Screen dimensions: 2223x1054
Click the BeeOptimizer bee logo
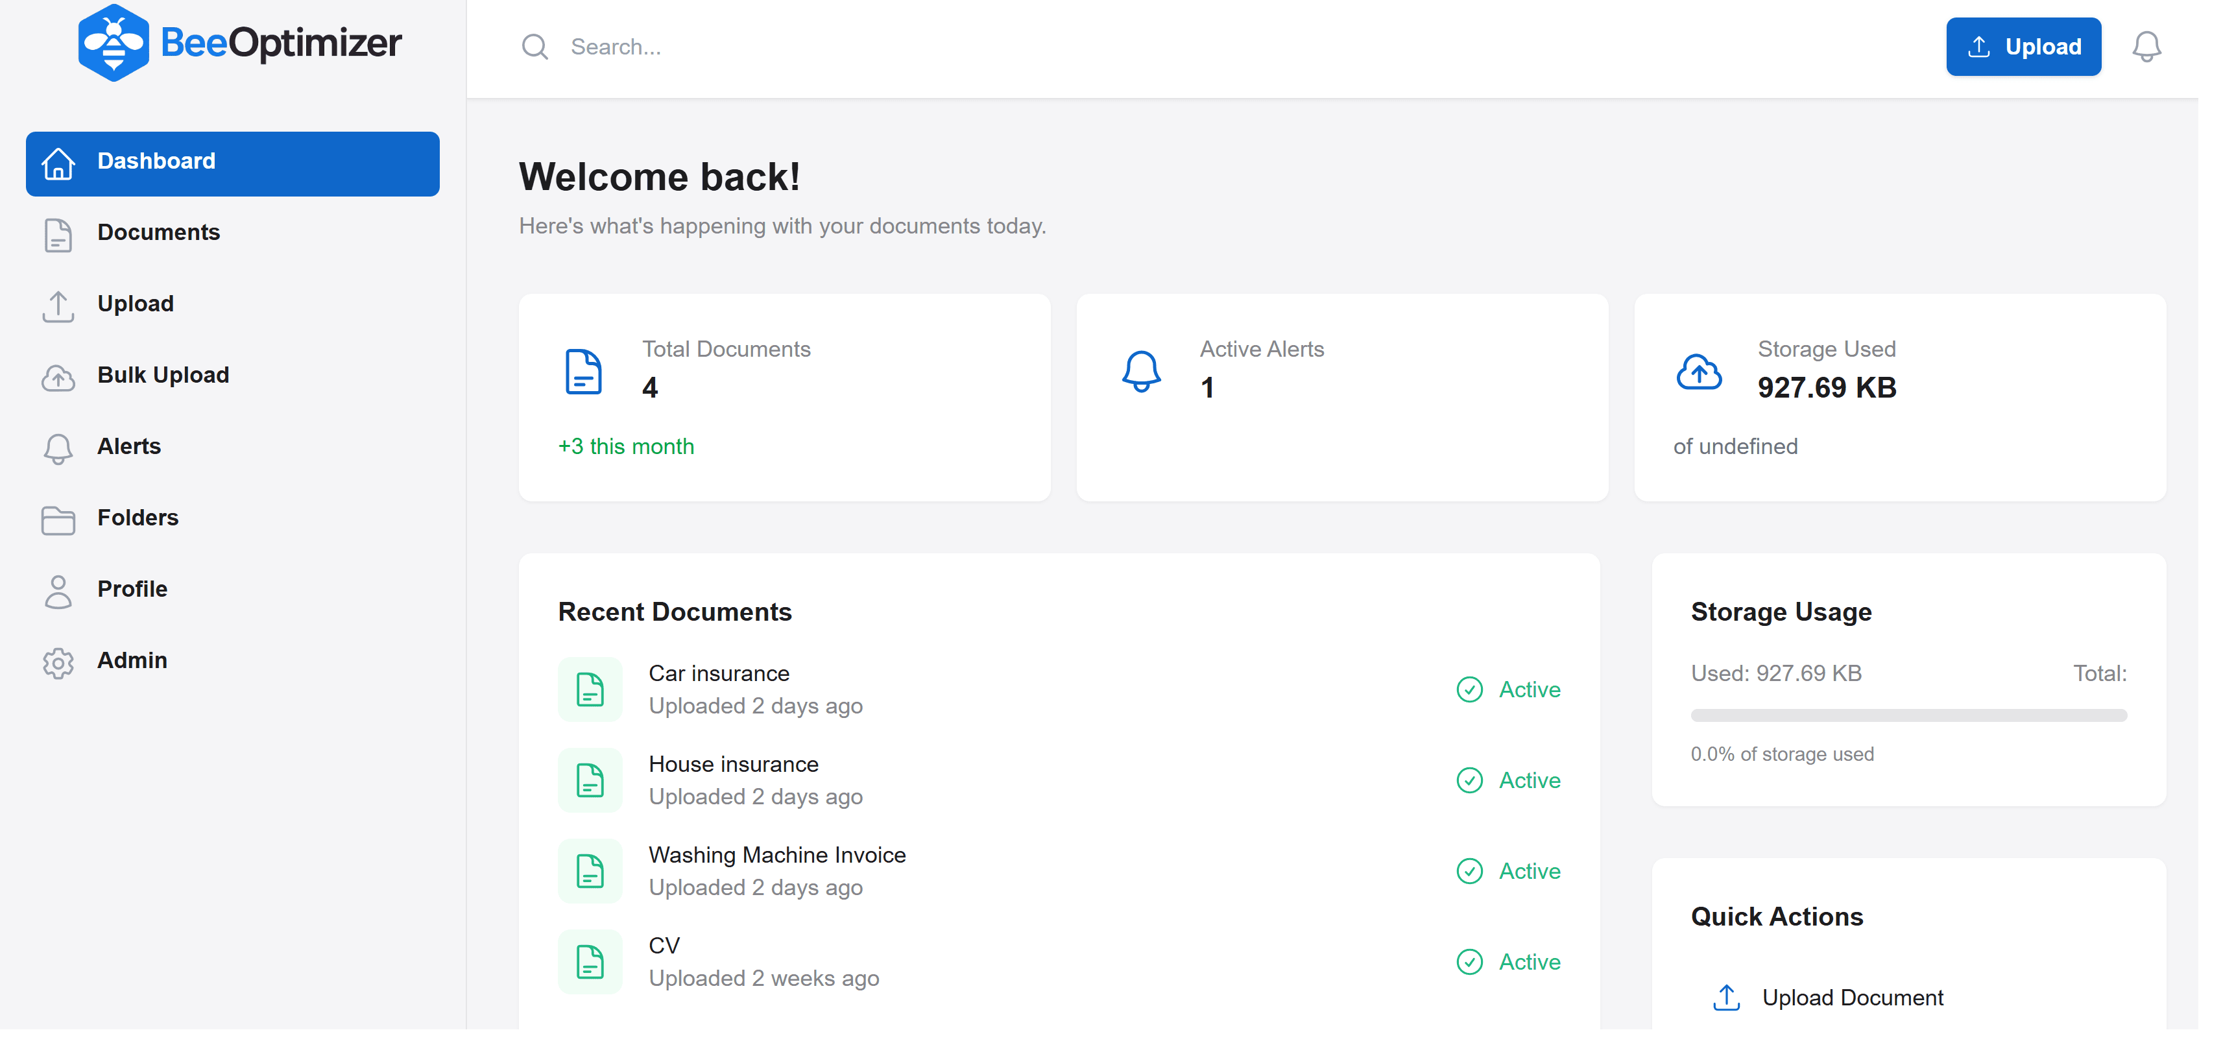pyautogui.click(x=113, y=43)
